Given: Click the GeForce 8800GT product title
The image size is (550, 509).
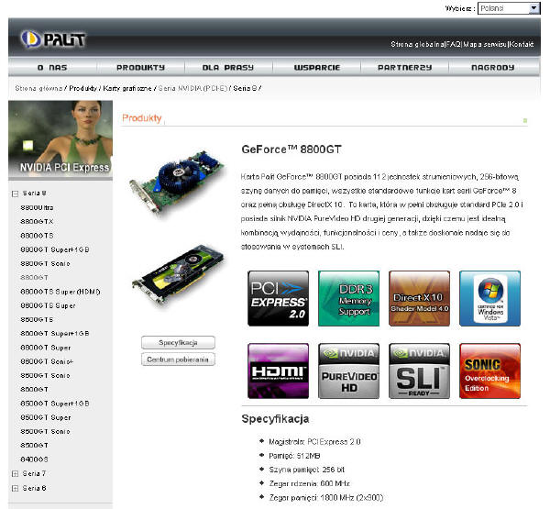Looking at the screenshot, I should [x=291, y=149].
